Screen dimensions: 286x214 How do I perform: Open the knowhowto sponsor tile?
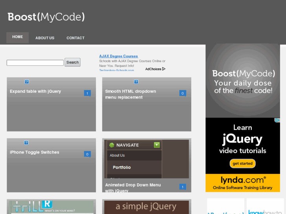[265, 207]
